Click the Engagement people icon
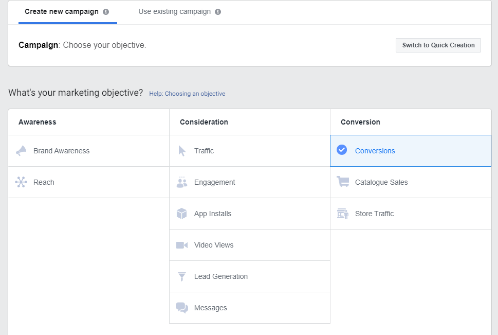 (181, 182)
